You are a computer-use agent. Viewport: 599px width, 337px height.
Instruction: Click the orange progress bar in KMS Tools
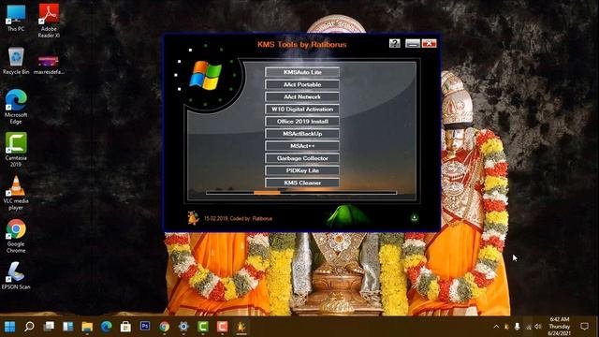[x=267, y=193]
